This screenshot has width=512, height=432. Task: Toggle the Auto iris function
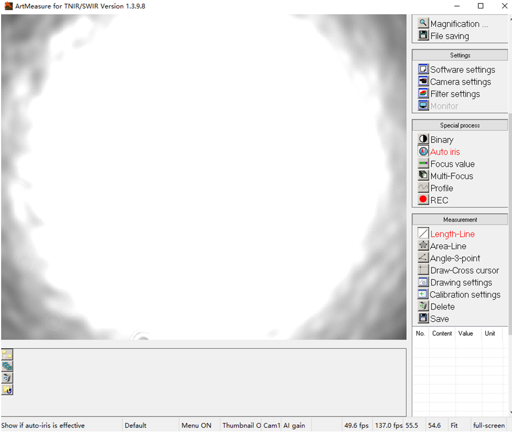[x=445, y=152]
